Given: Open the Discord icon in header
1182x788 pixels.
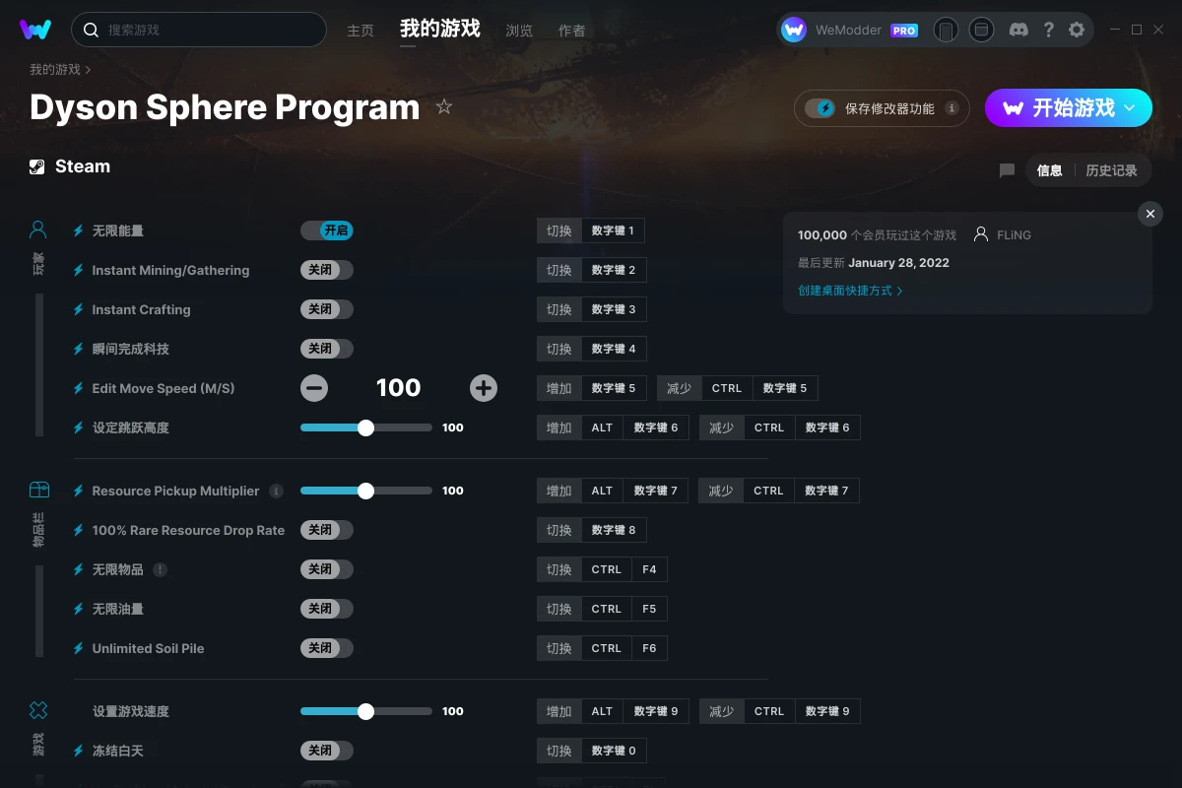Looking at the screenshot, I should (x=1018, y=30).
